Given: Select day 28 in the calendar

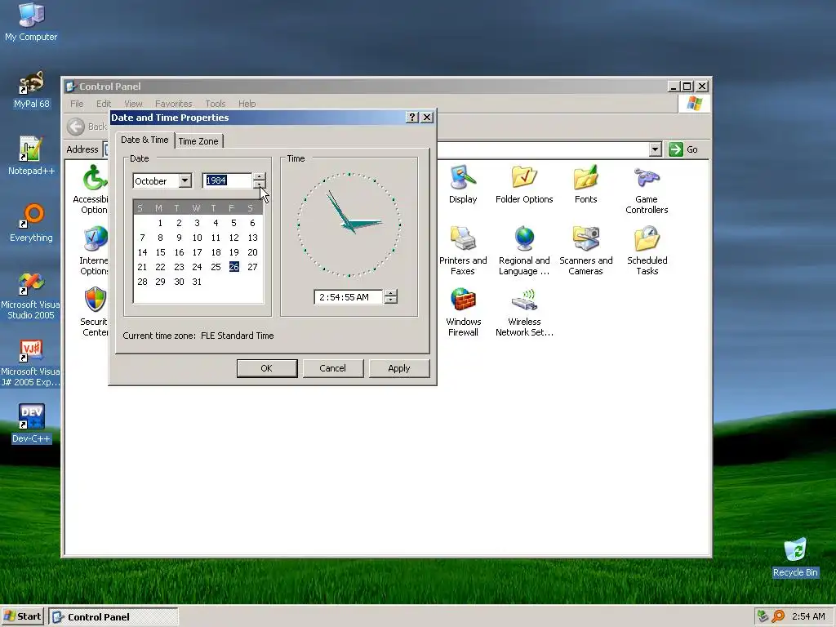Looking at the screenshot, I should point(142,282).
